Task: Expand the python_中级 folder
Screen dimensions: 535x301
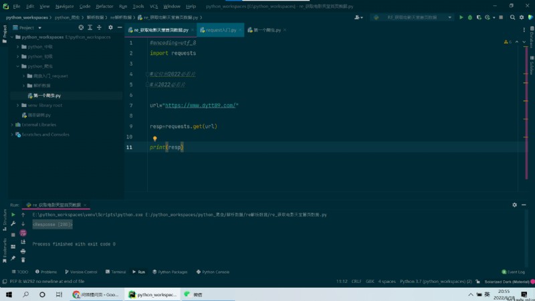Action: click(18, 47)
